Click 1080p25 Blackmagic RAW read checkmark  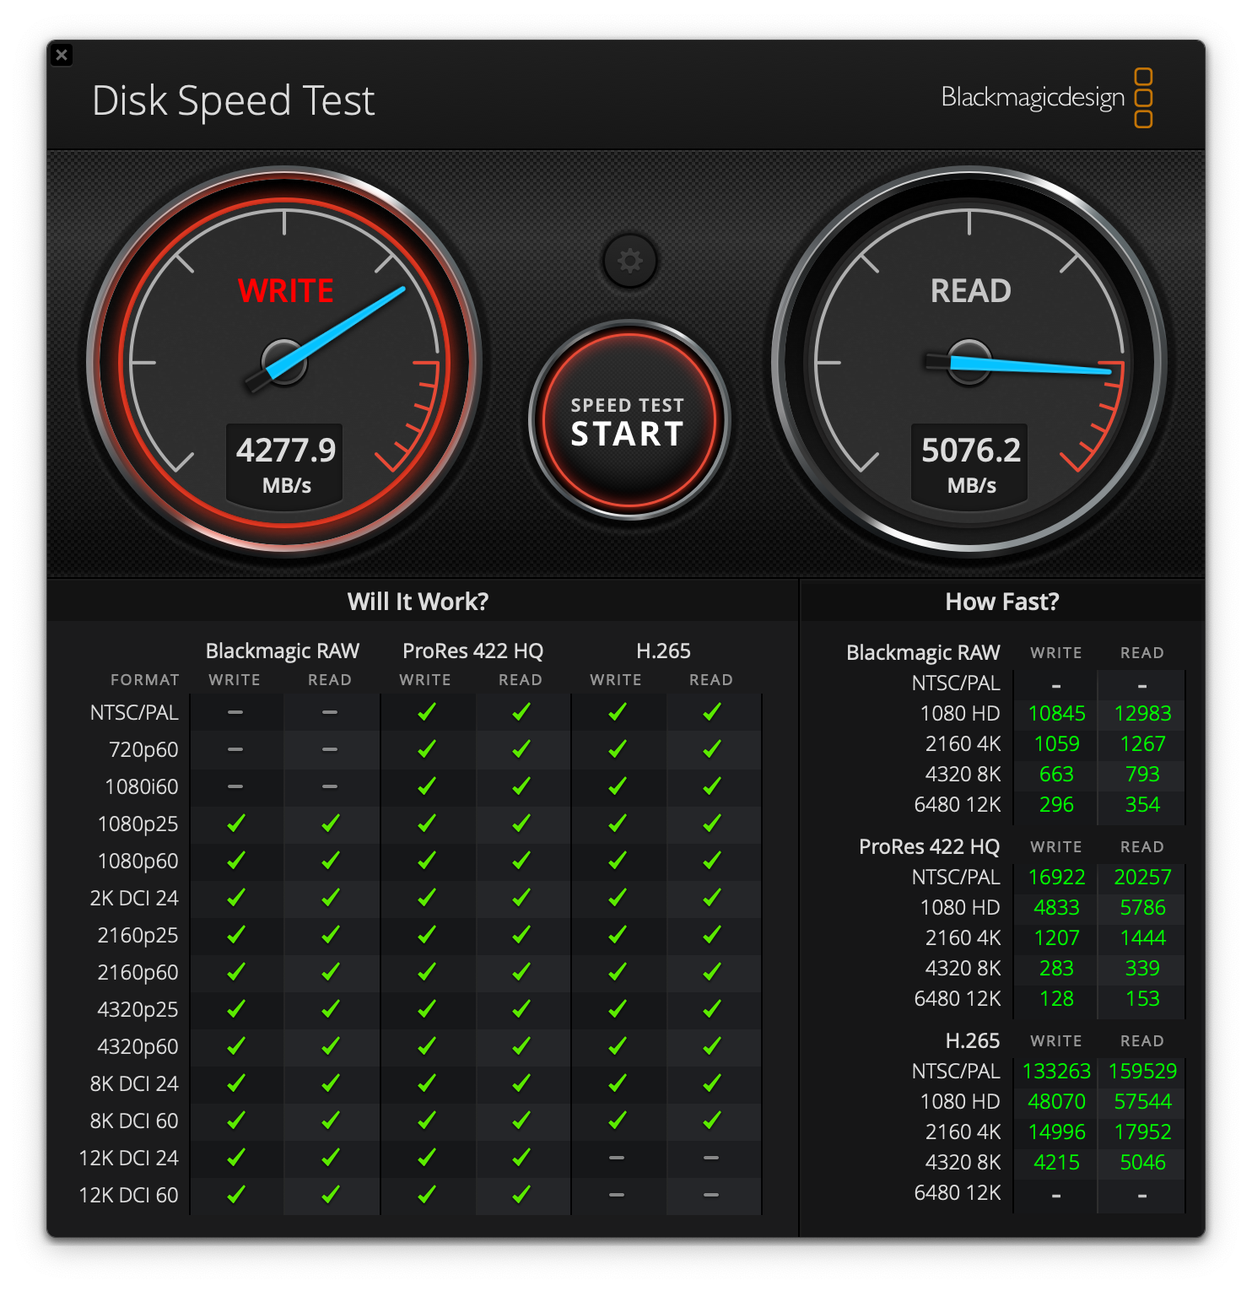click(331, 824)
